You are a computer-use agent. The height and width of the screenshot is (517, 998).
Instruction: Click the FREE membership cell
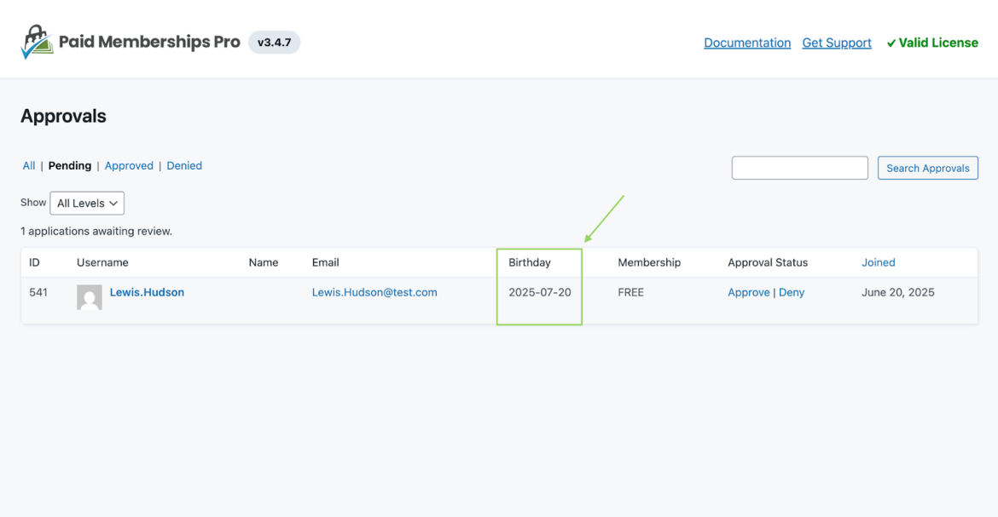[630, 292]
